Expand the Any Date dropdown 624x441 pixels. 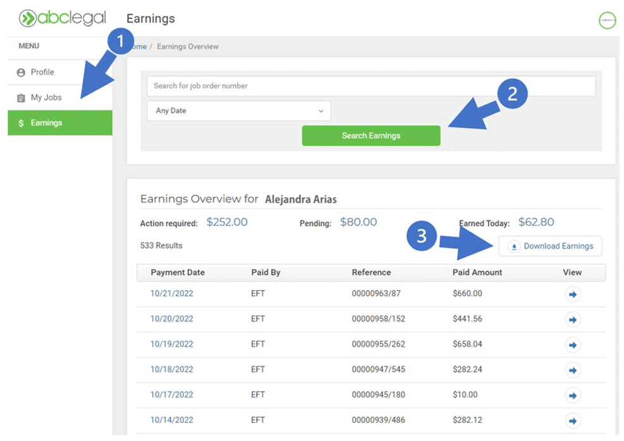(x=239, y=111)
